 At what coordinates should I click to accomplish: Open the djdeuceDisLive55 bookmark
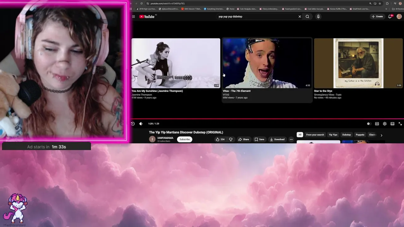pyautogui.click(x=169, y=9)
